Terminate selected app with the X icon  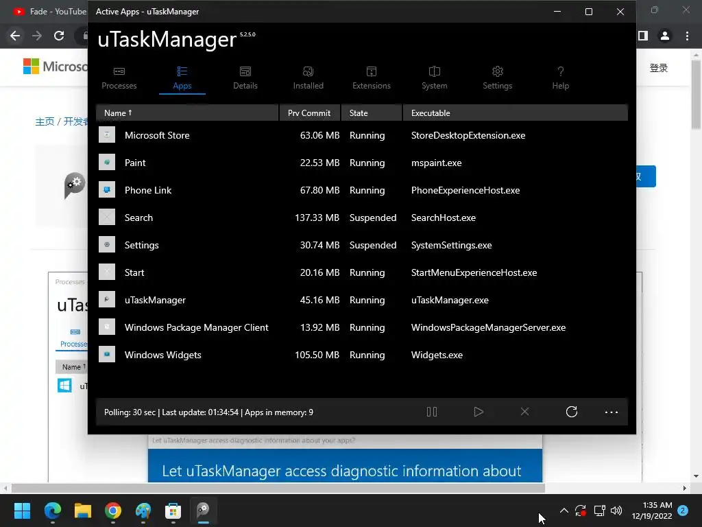point(524,412)
